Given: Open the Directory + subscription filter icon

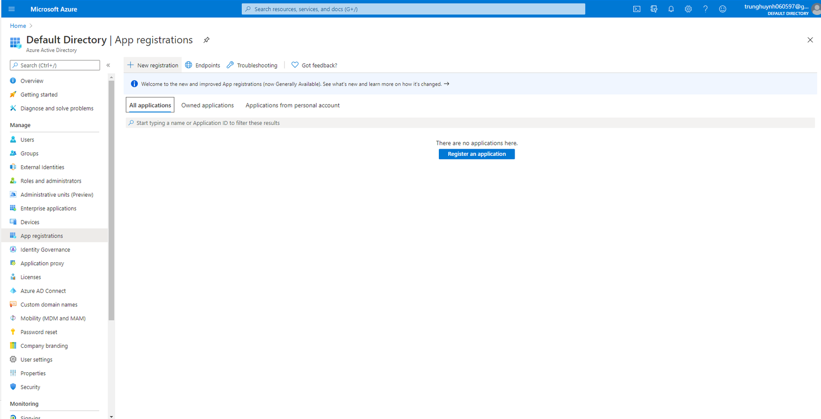Looking at the screenshot, I should pyautogui.click(x=654, y=9).
